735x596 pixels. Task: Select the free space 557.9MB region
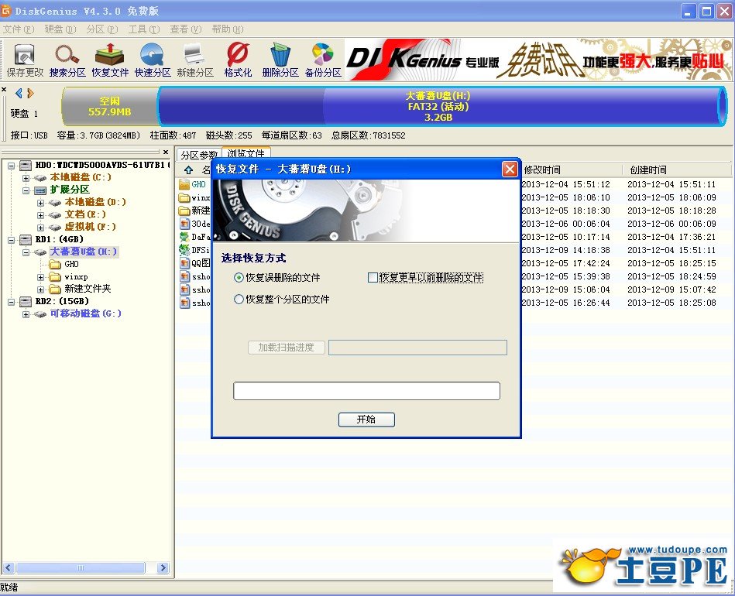point(109,106)
